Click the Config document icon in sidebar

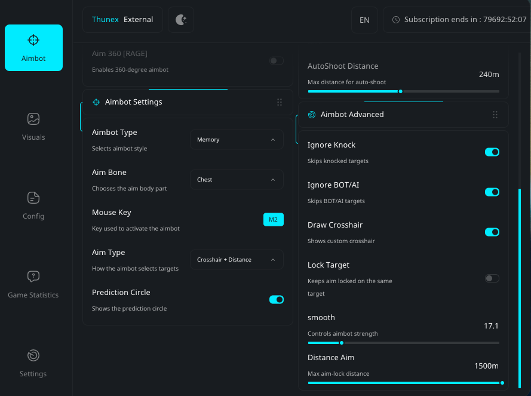[33, 198]
